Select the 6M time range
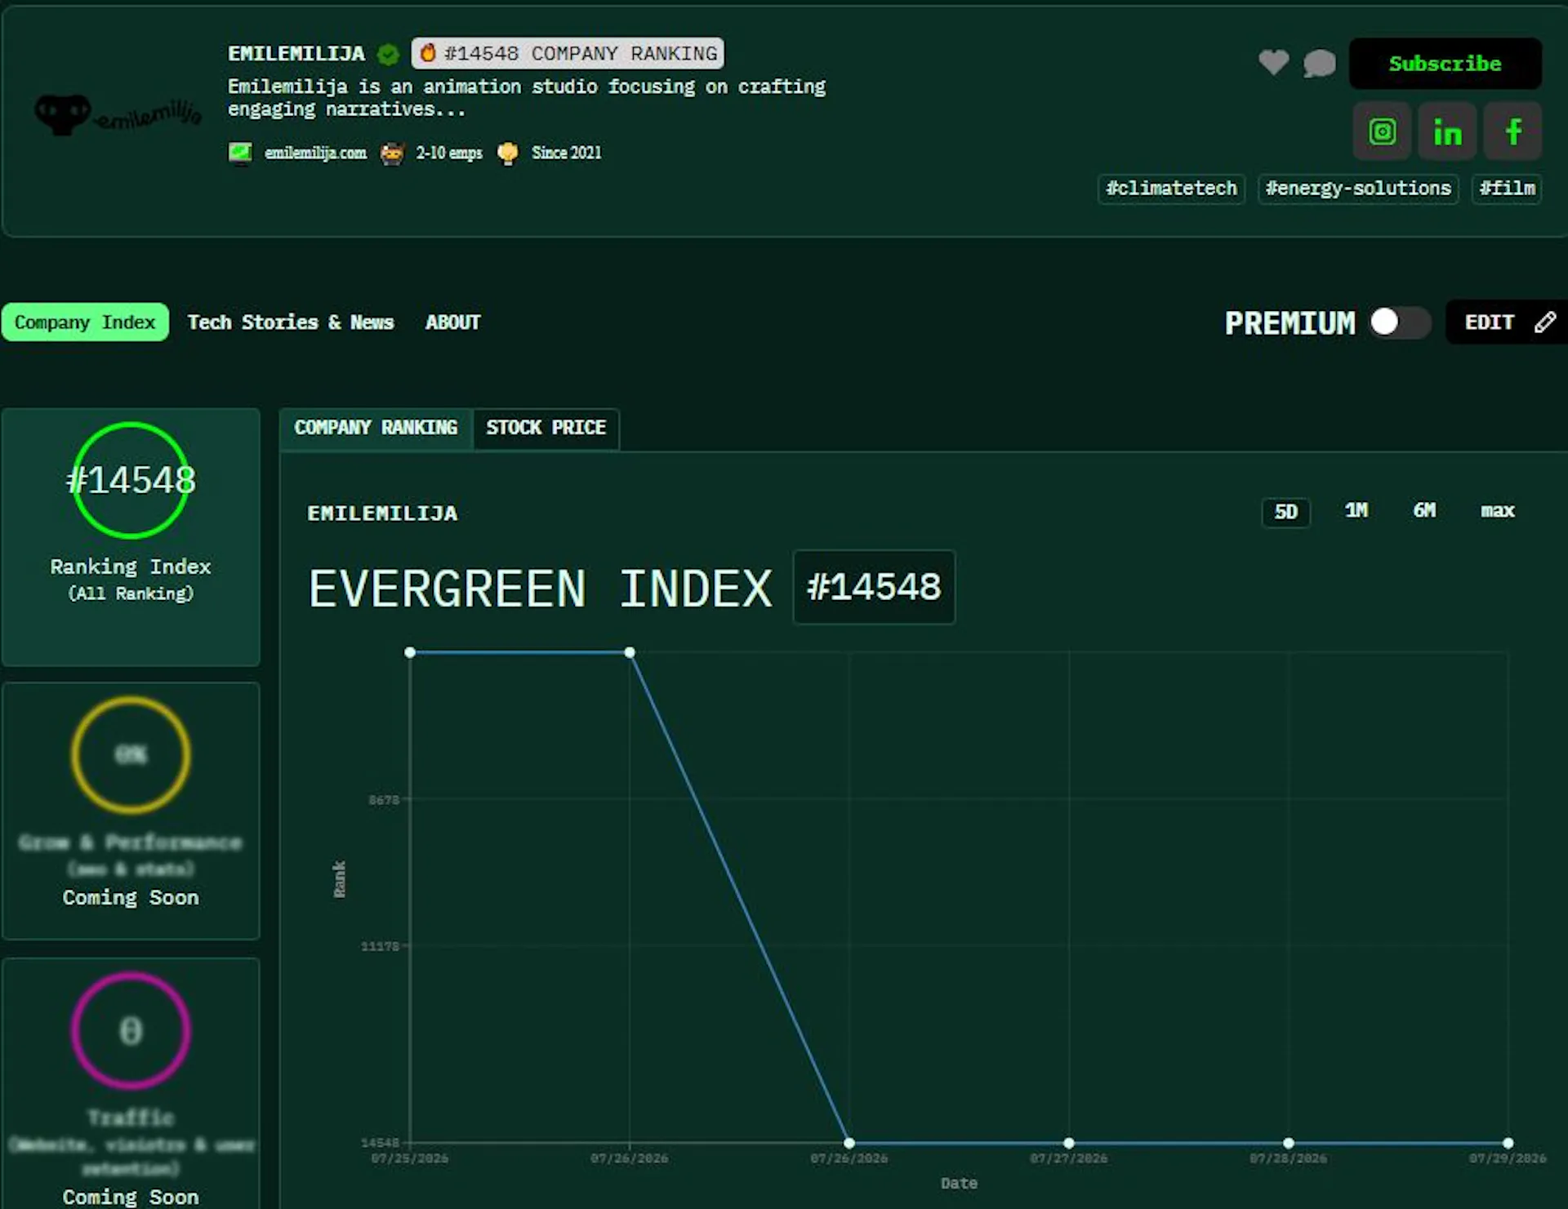Screen dimensions: 1568x1209 [x=1424, y=511]
